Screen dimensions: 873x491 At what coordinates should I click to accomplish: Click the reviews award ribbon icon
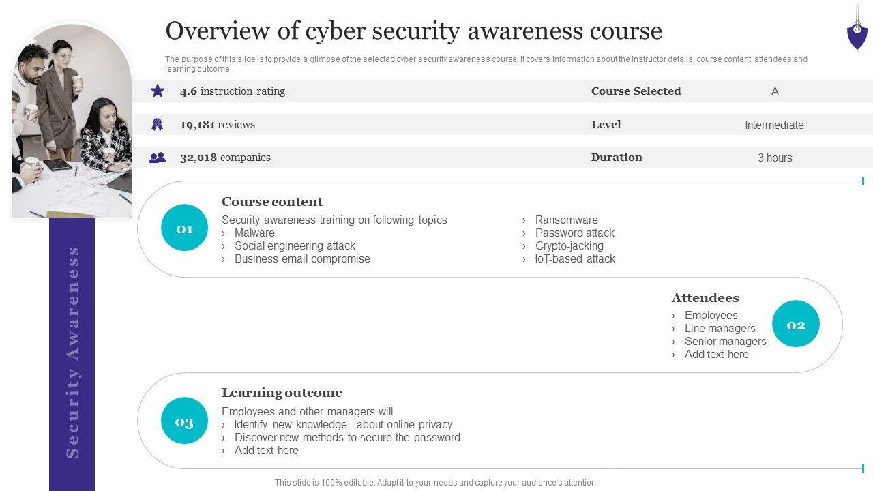(x=158, y=124)
